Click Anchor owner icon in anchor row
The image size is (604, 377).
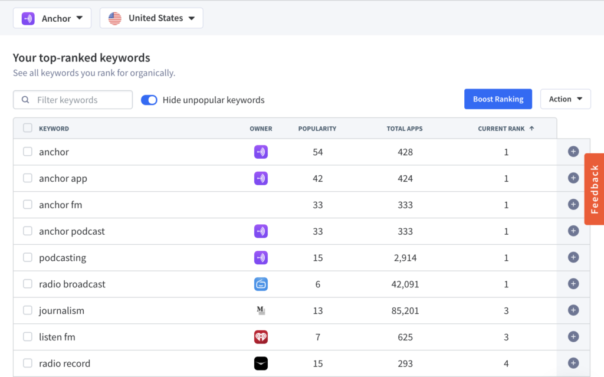tap(261, 152)
